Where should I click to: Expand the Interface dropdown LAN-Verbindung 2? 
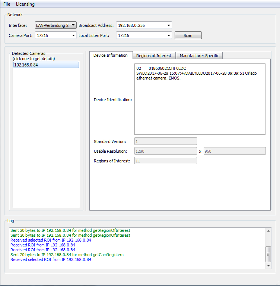pos(55,25)
